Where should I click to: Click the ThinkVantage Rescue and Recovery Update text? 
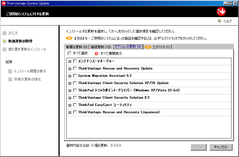(x=115, y=68)
